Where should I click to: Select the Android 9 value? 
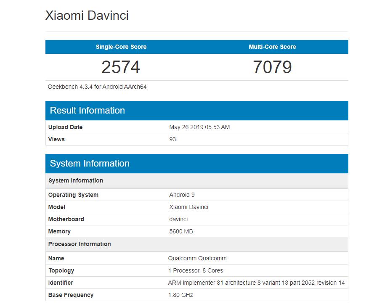click(x=182, y=195)
